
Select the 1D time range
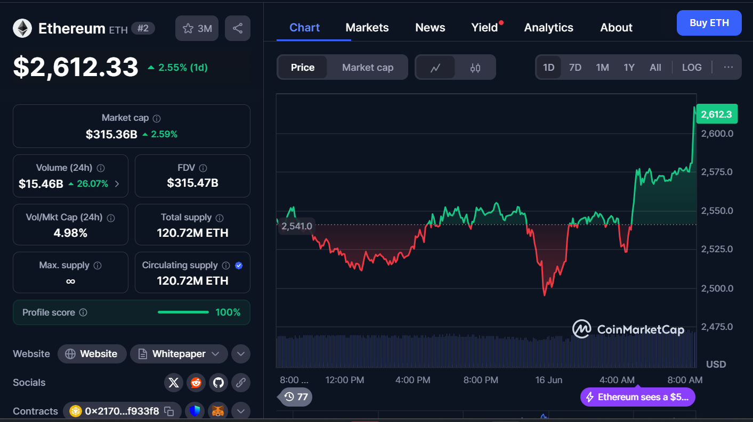[x=549, y=68]
